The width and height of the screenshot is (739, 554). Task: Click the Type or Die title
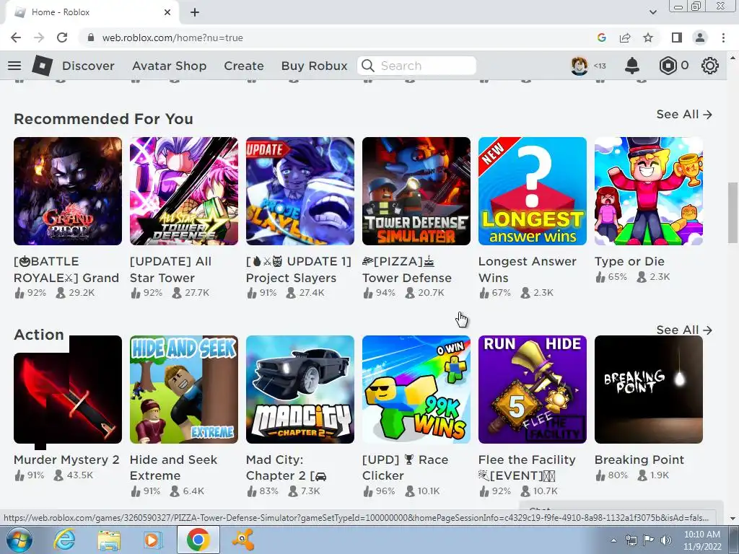(x=629, y=261)
